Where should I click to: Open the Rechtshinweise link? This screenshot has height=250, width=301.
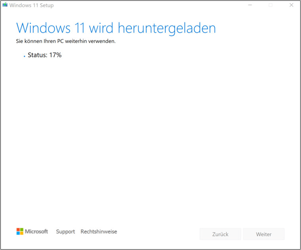[99, 231]
